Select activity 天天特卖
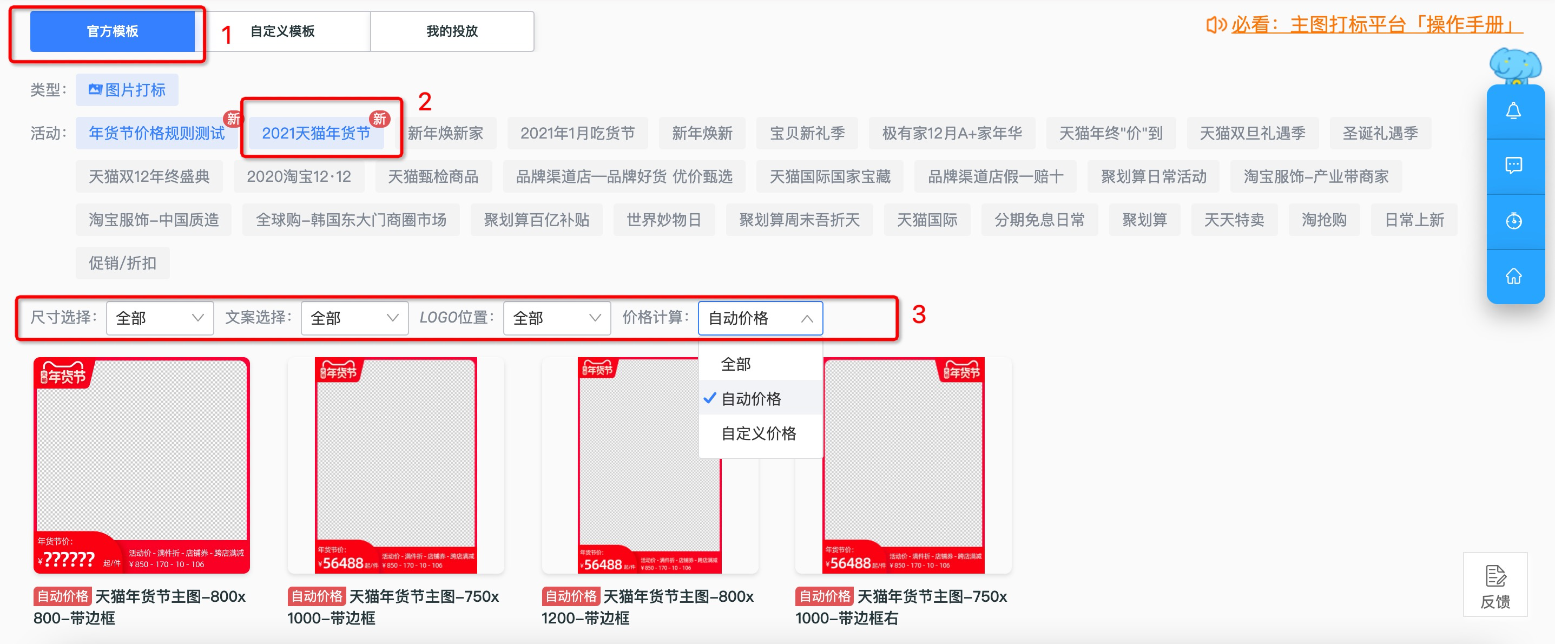This screenshot has height=644, width=1555. click(1234, 220)
